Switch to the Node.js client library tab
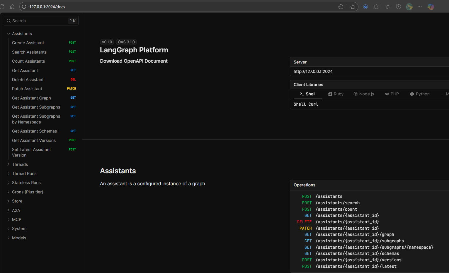The width and height of the screenshot is (449, 273). coord(364,94)
